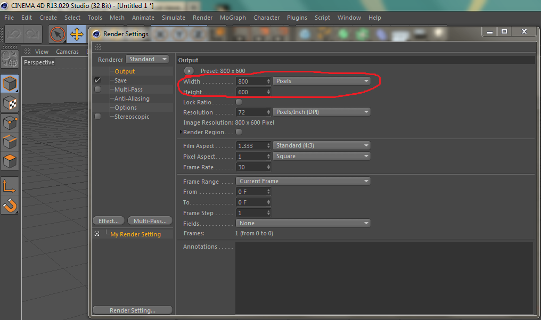
Task: Open the Preset arrow button
Action: (188, 71)
